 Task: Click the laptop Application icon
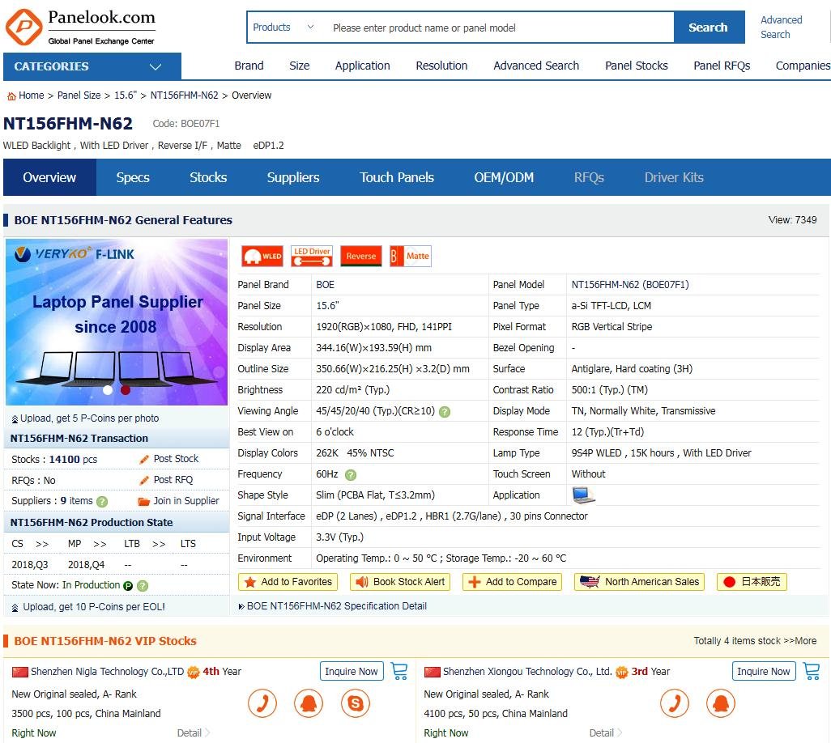(583, 495)
